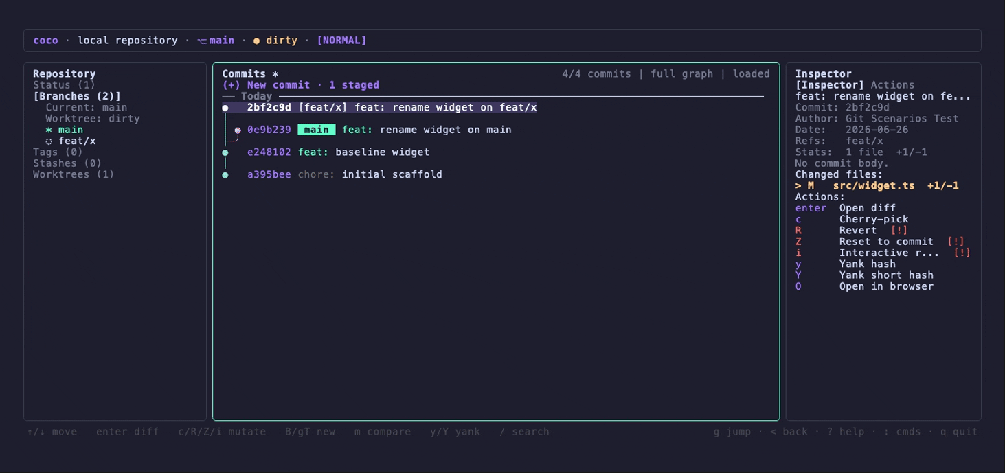Expand the Stashes (0) section
This screenshot has height=473, width=1005.
pyautogui.click(x=67, y=163)
